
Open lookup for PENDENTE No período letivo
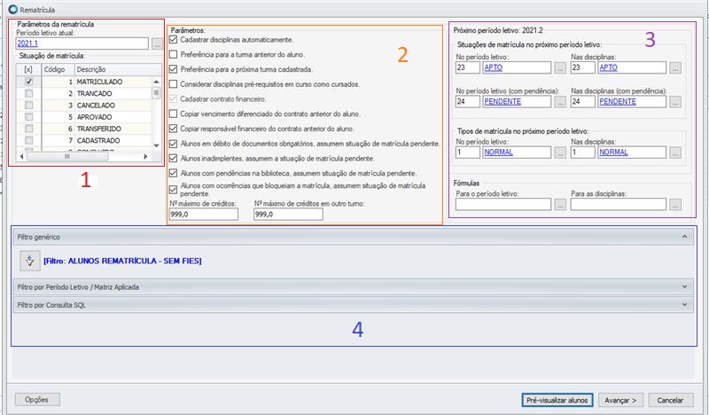(559, 102)
